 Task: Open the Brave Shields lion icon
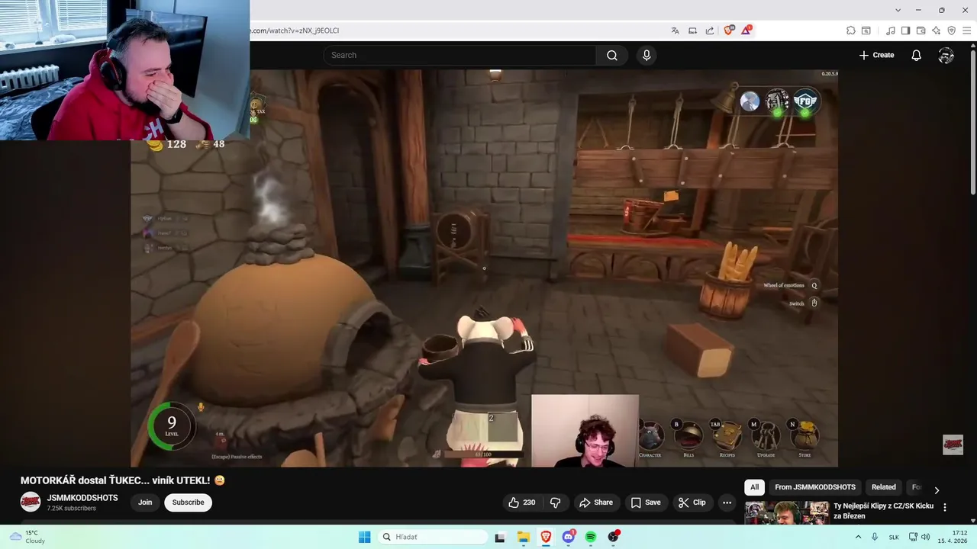[729, 30]
